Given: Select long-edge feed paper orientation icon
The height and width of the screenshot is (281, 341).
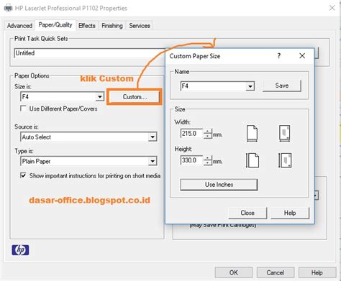Looking at the screenshot, I should [253, 160].
